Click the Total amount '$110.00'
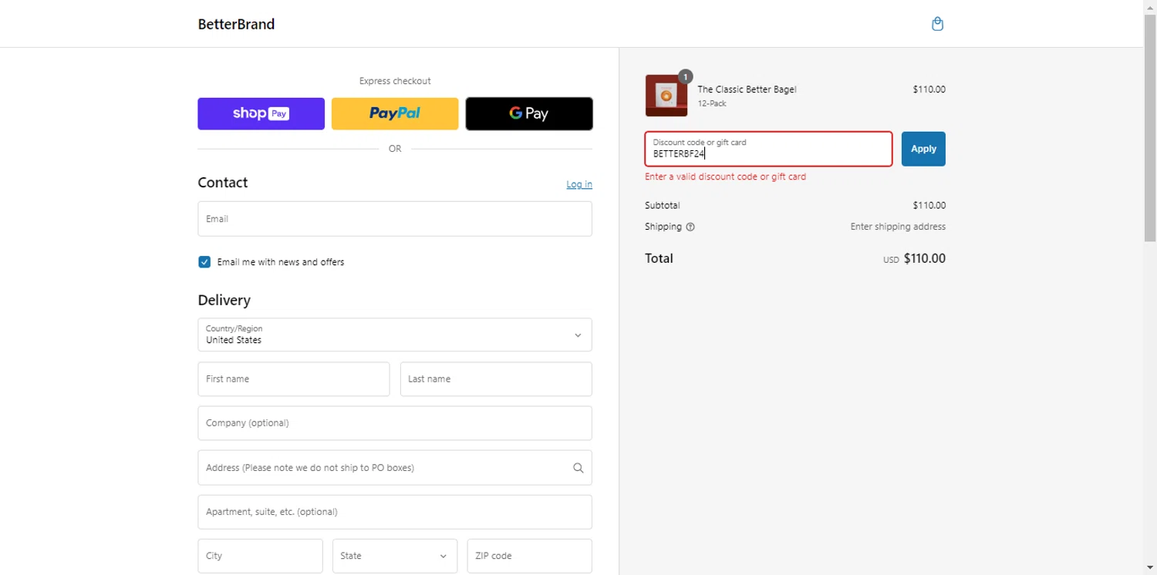This screenshot has height=575, width=1157. pos(924,259)
